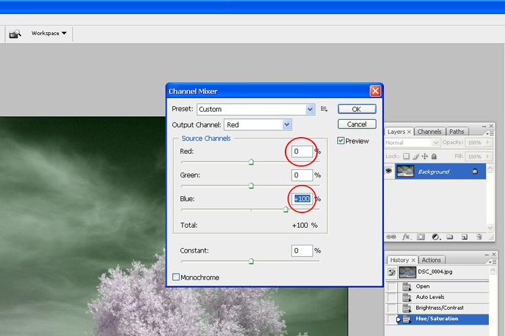Enable the Monochrome checkbox

coord(176,277)
